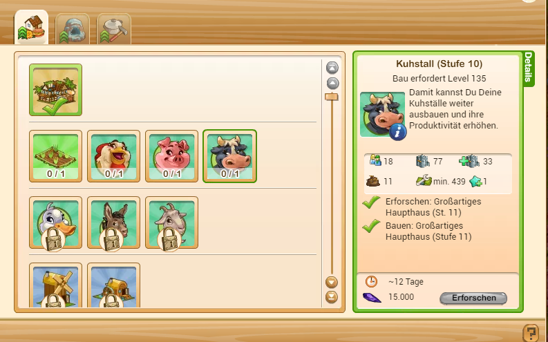Jump to top of the research list
This screenshot has width=548, height=342.
pyautogui.click(x=332, y=68)
